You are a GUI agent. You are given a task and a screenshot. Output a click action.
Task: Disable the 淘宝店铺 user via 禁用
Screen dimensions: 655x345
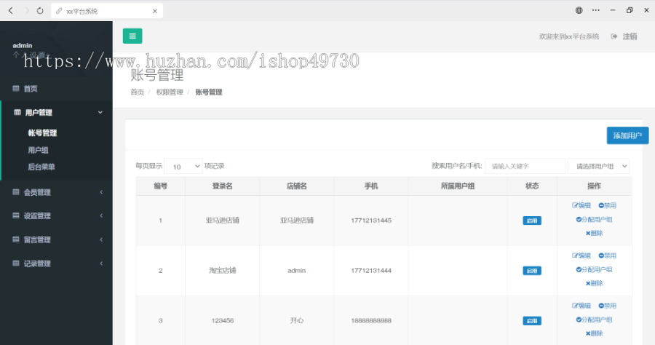click(608, 255)
